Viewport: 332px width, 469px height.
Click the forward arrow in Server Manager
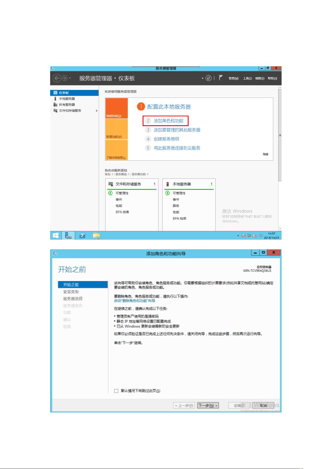click(x=64, y=78)
